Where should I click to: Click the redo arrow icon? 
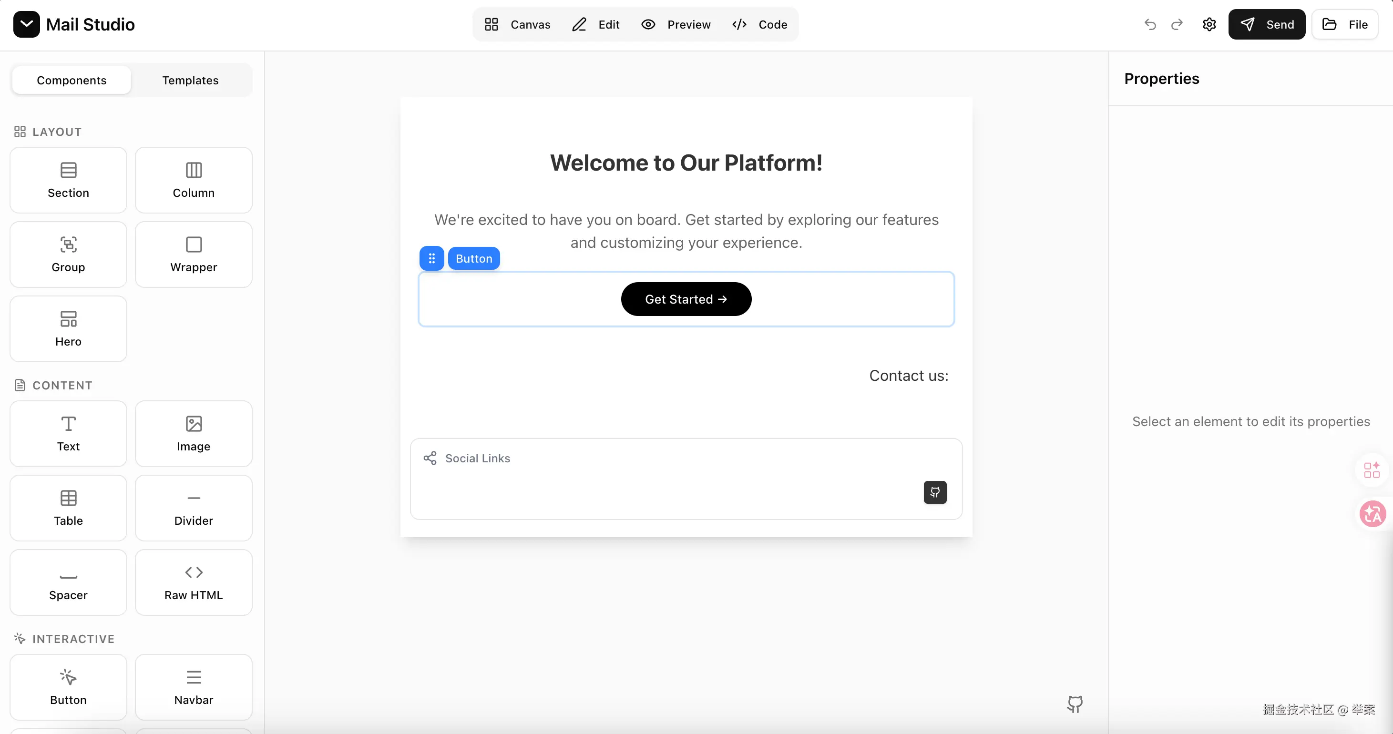pos(1177,24)
